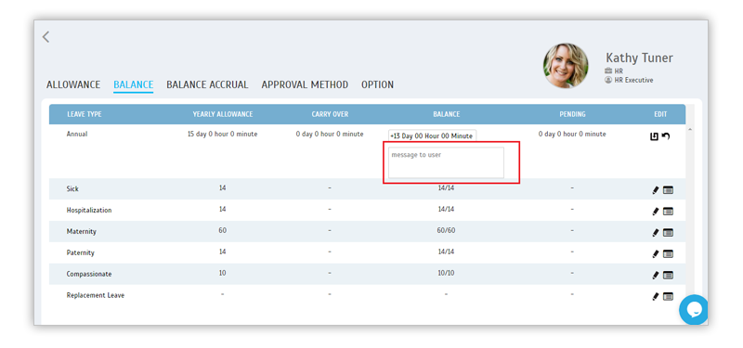Click the Kathy Tuner name
743x348 pixels.
[x=639, y=58]
